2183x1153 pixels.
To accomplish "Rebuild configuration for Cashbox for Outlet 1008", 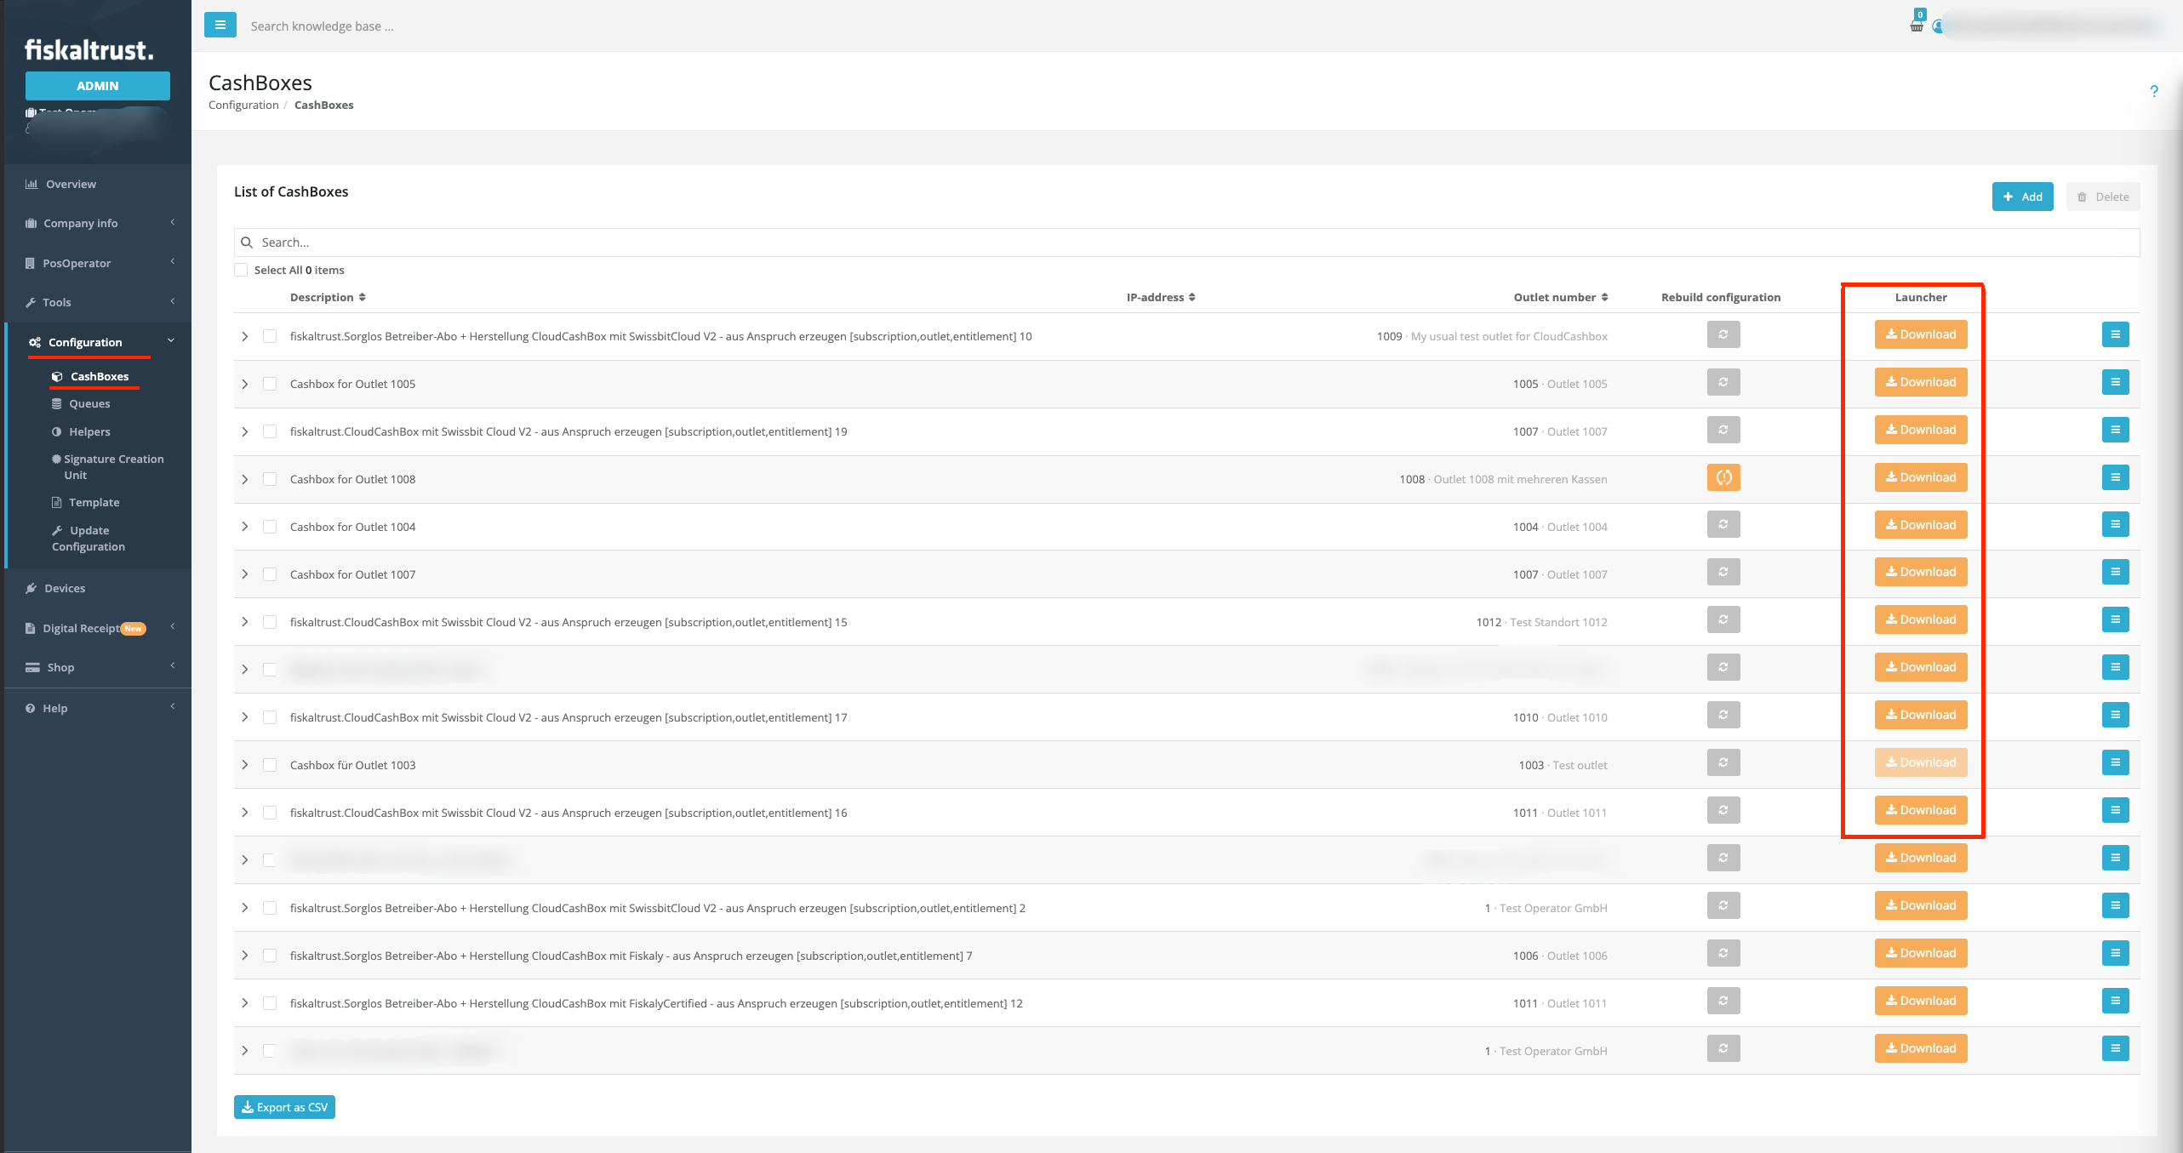I will coord(1723,477).
